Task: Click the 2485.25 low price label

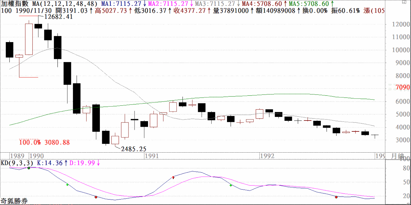Action: pyautogui.click(x=134, y=149)
